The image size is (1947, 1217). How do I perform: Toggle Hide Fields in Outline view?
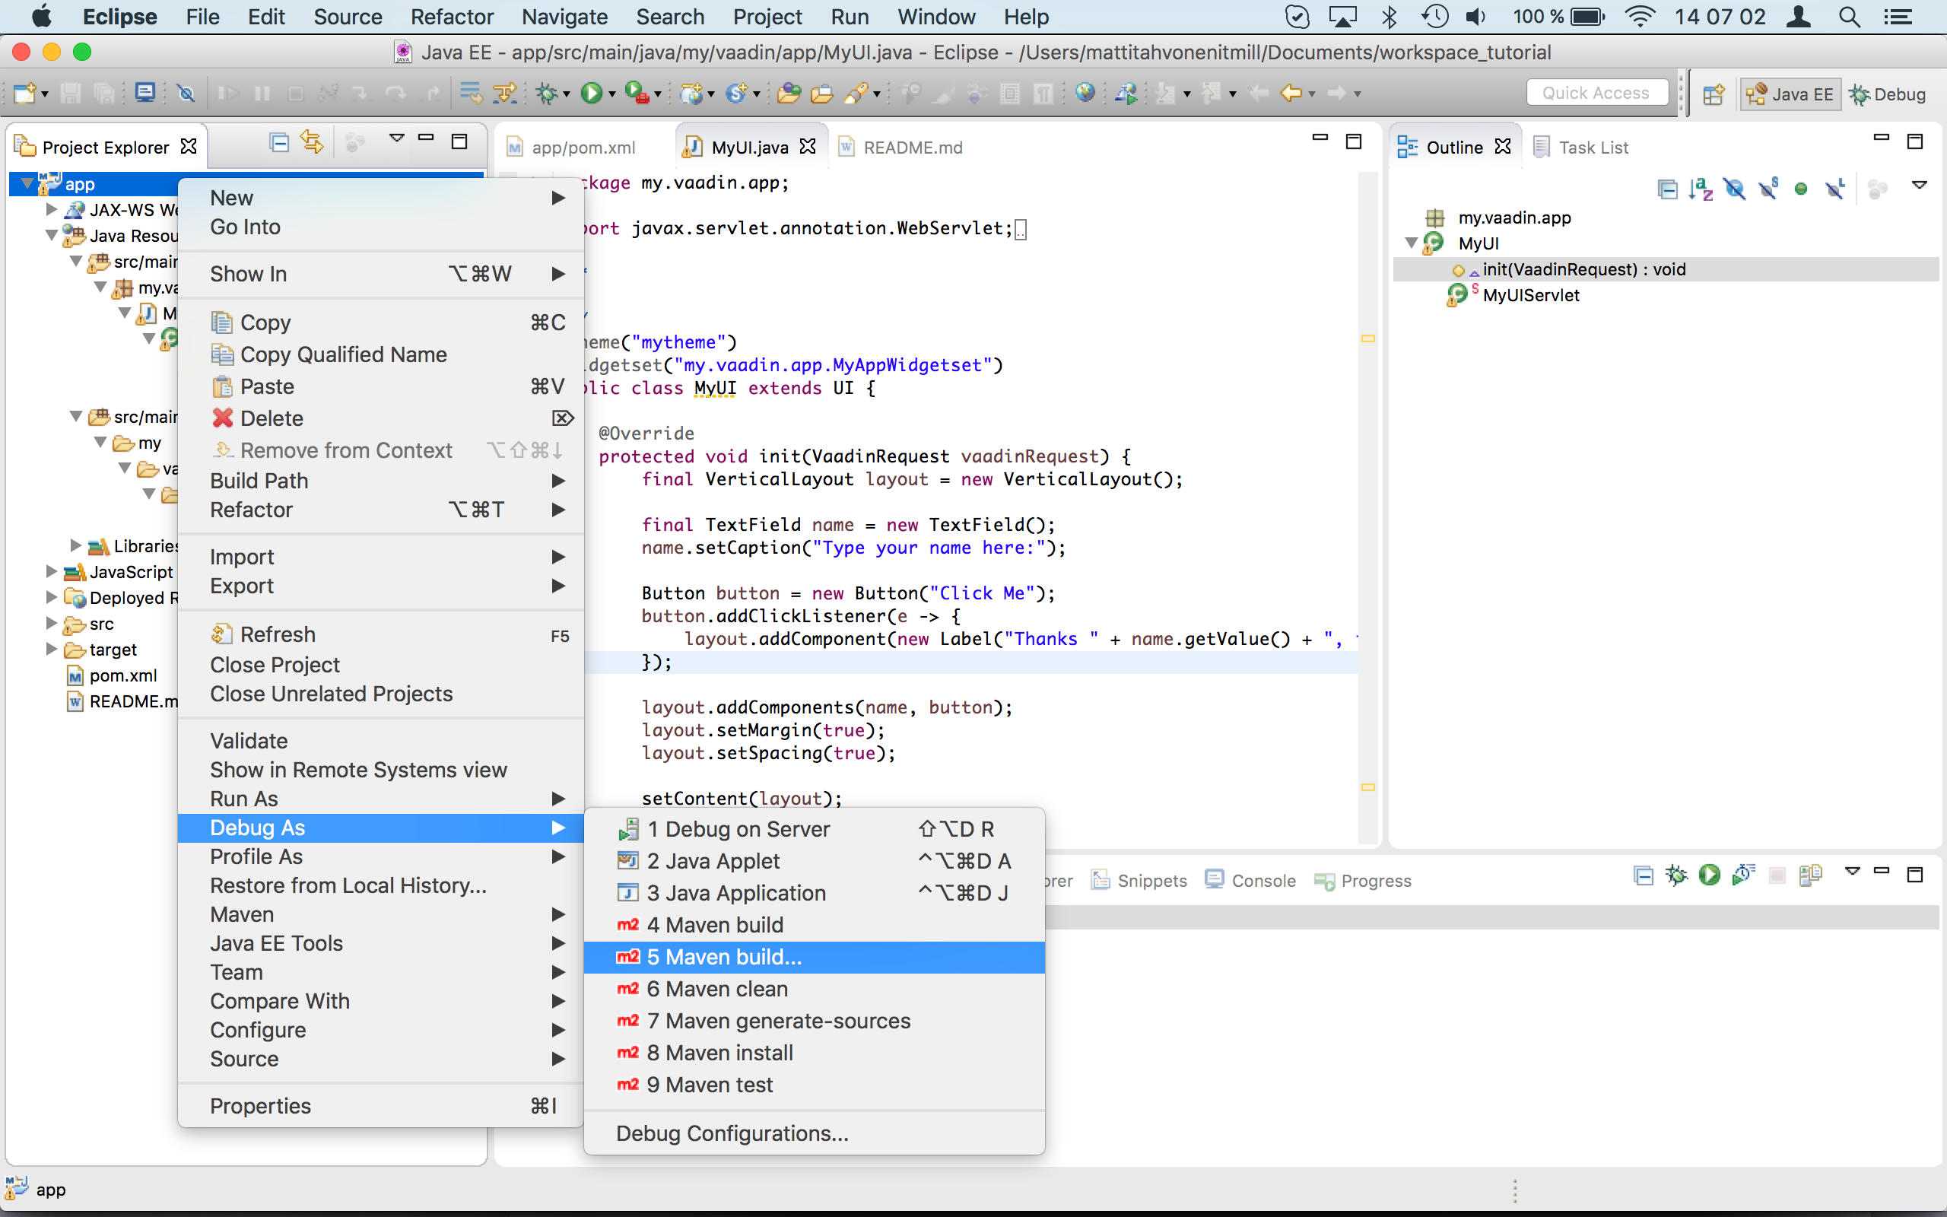pos(1735,189)
